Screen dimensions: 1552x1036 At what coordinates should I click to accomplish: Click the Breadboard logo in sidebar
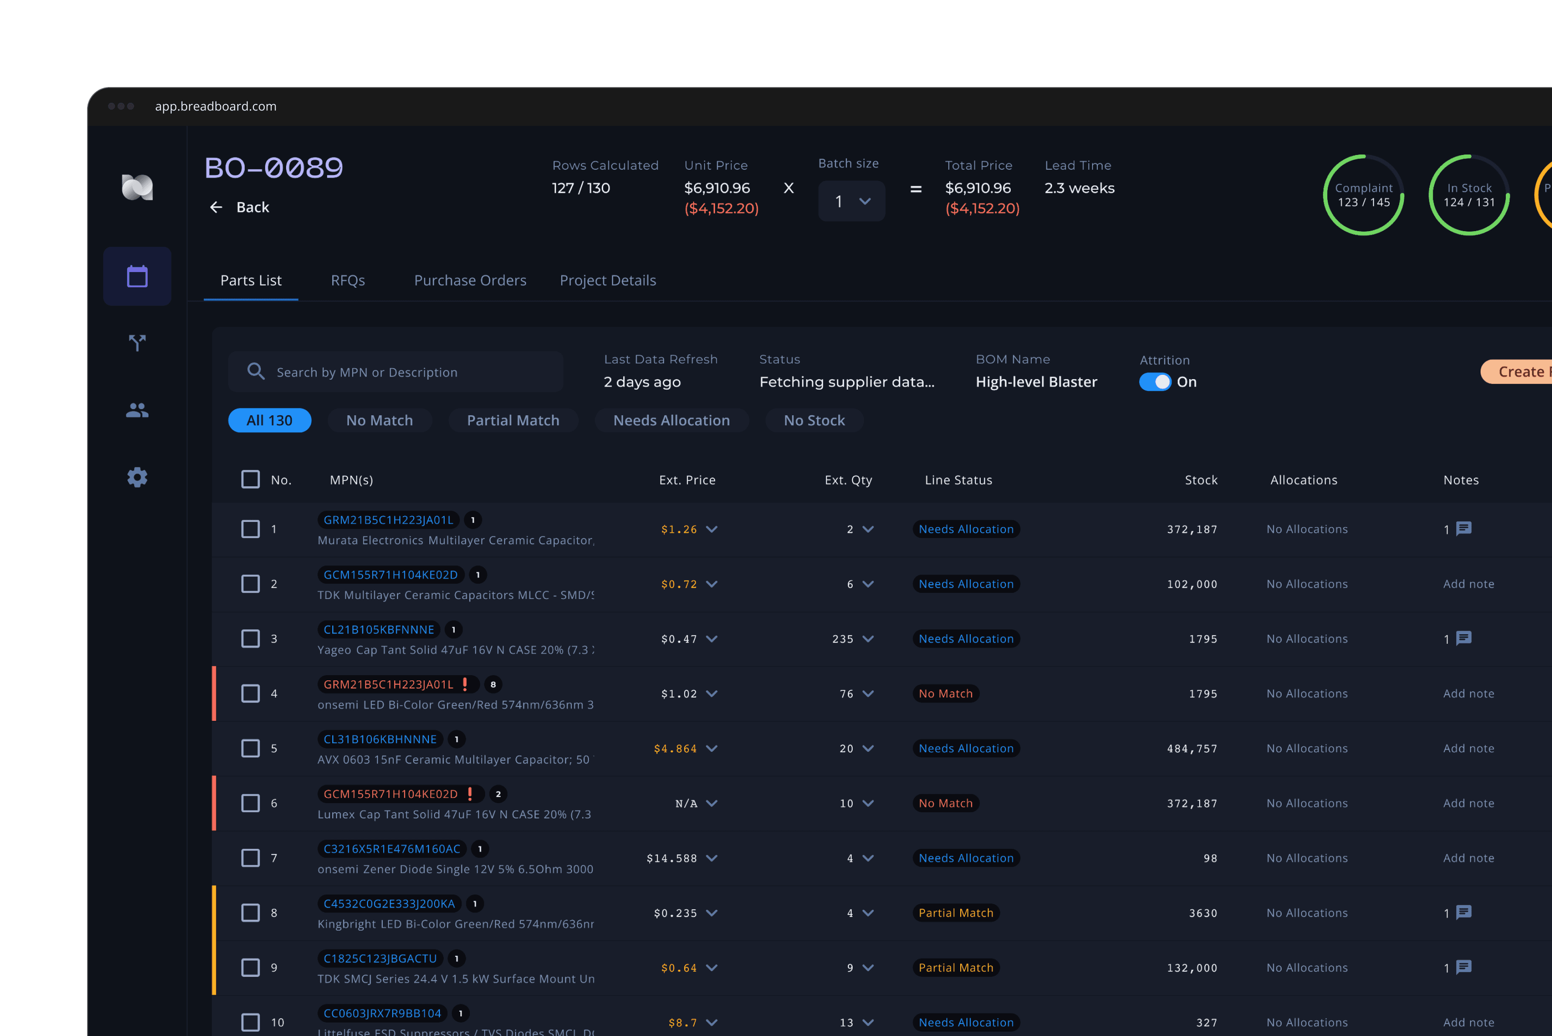point(138,187)
